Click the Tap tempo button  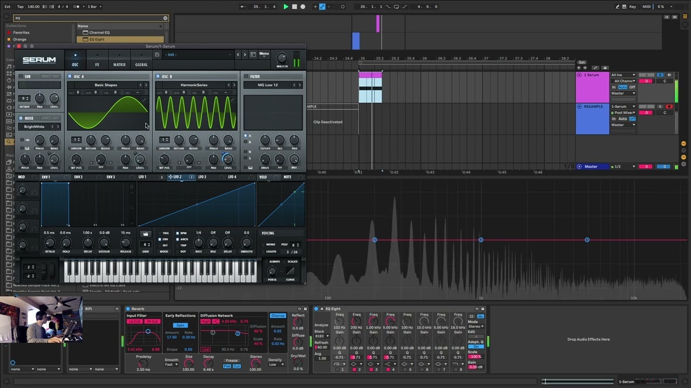pos(21,7)
